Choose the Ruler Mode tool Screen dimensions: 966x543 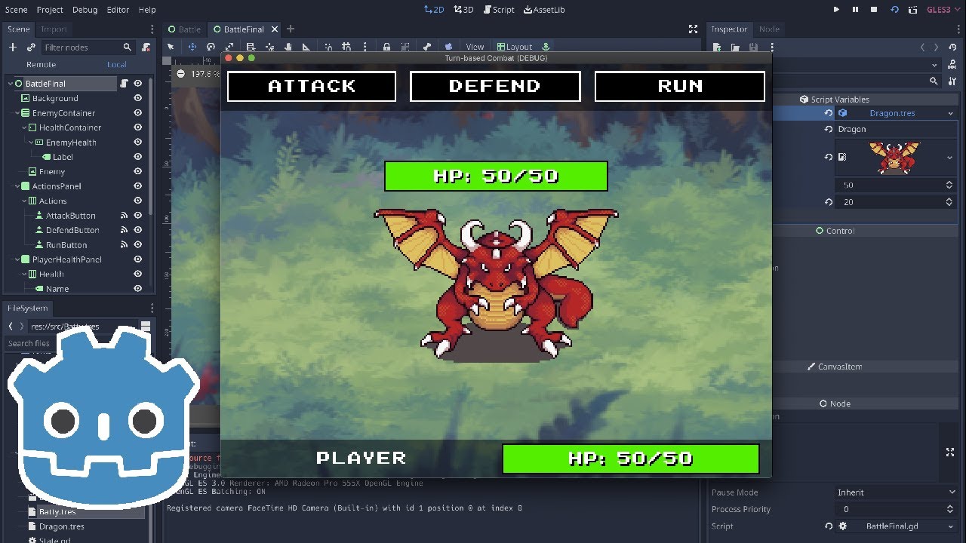tap(306, 47)
